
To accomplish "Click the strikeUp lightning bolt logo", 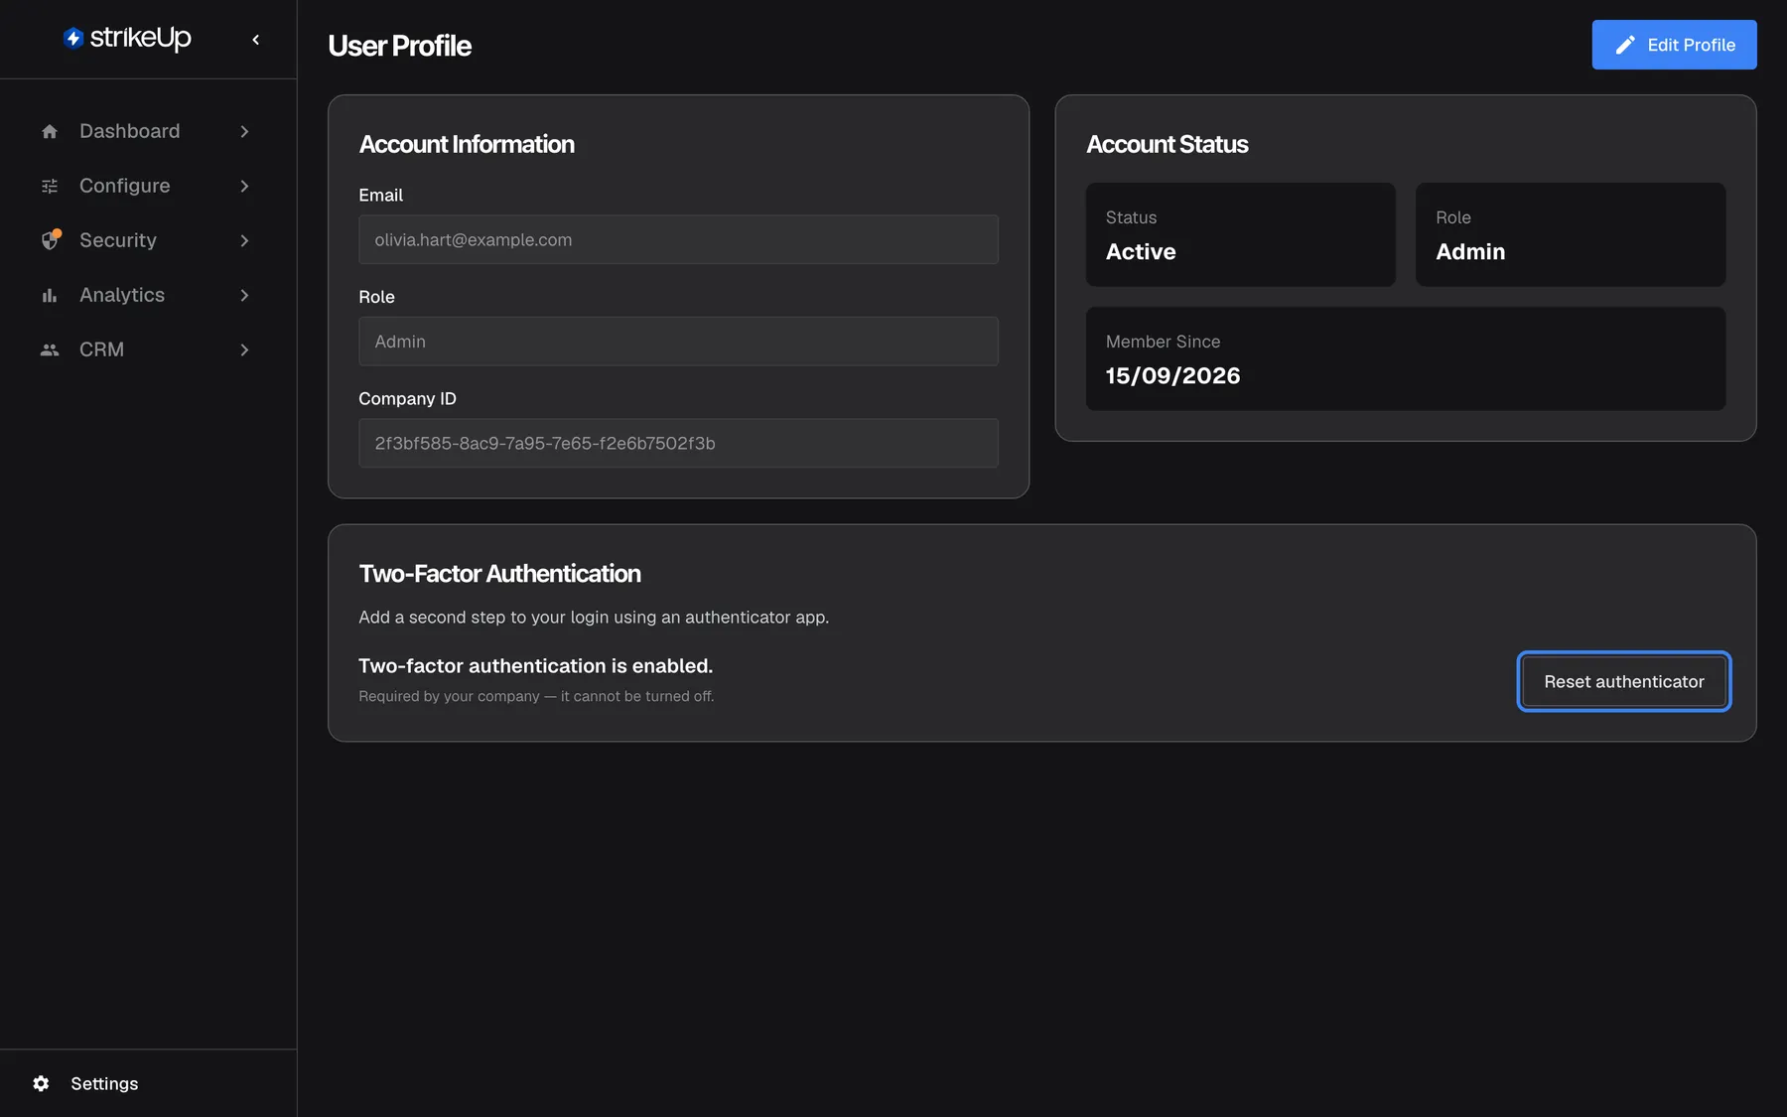I will pos(73,39).
